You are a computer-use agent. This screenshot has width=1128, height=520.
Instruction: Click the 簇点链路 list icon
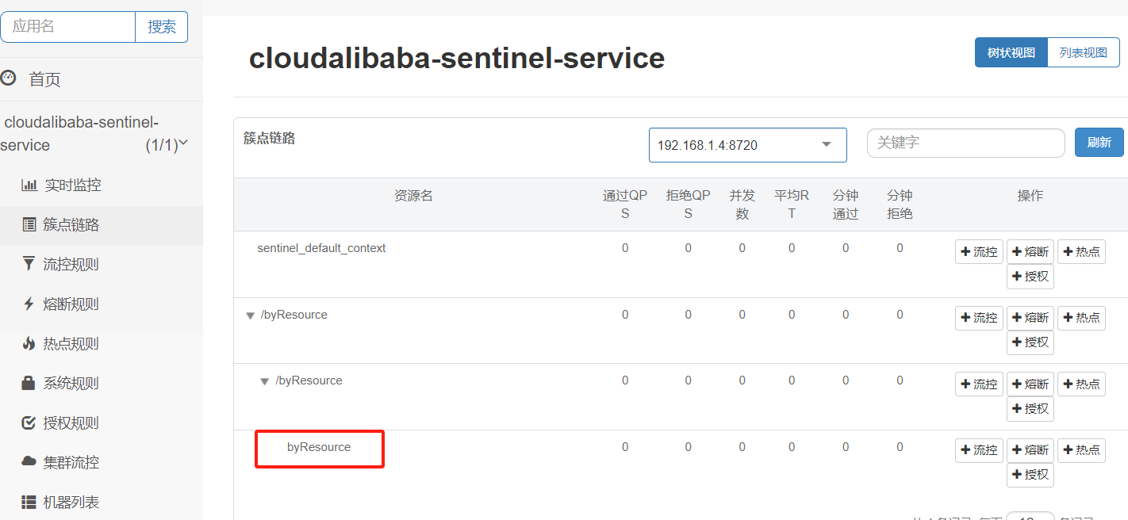click(x=29, y=225)
